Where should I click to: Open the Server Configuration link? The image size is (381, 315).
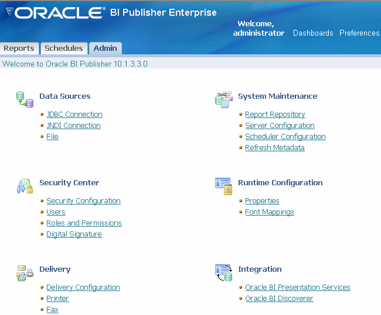(x=280, y=126)
